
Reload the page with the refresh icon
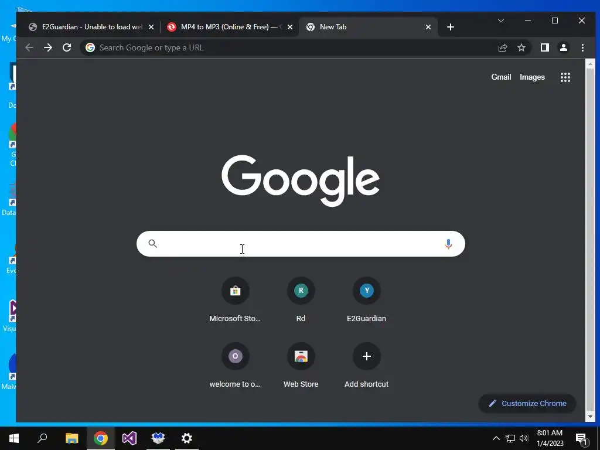point(67,47)
